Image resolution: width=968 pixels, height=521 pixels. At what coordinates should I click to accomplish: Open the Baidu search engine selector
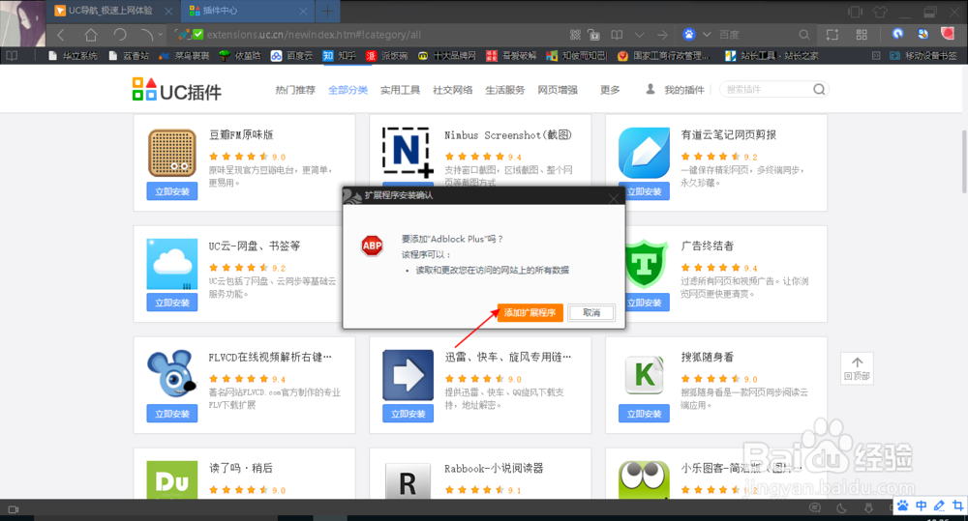pos(696,35)
